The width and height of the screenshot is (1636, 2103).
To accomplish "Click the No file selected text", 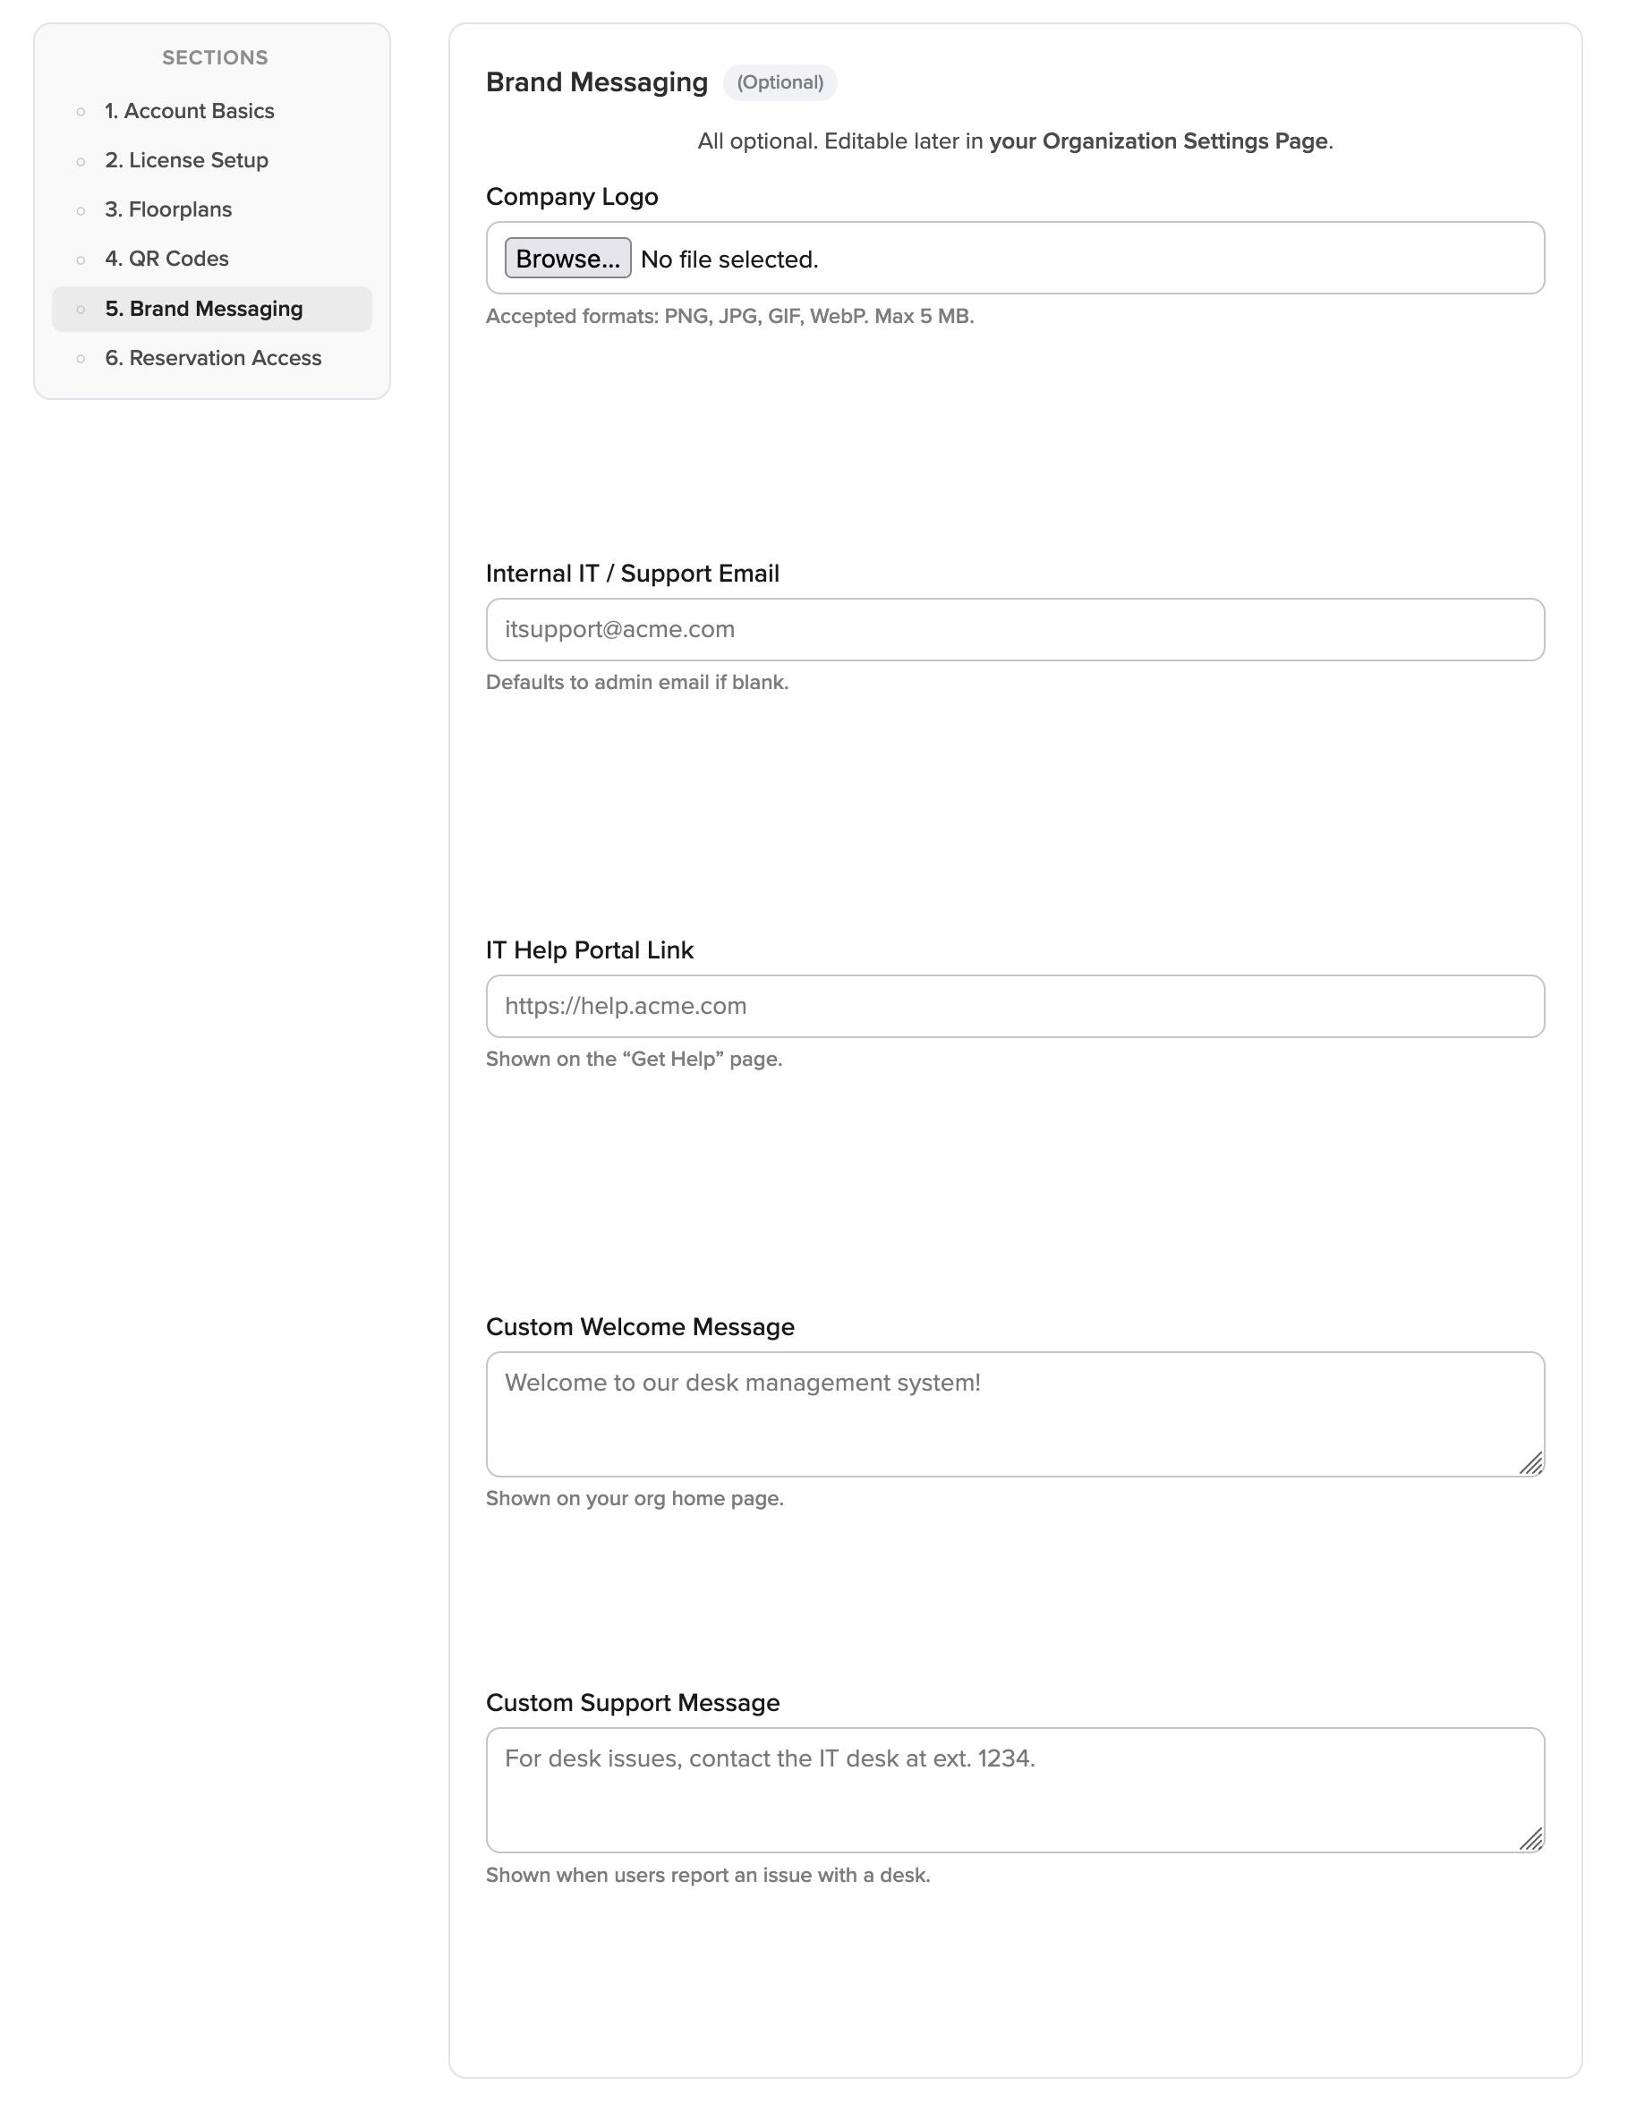I will coord(728,258).
